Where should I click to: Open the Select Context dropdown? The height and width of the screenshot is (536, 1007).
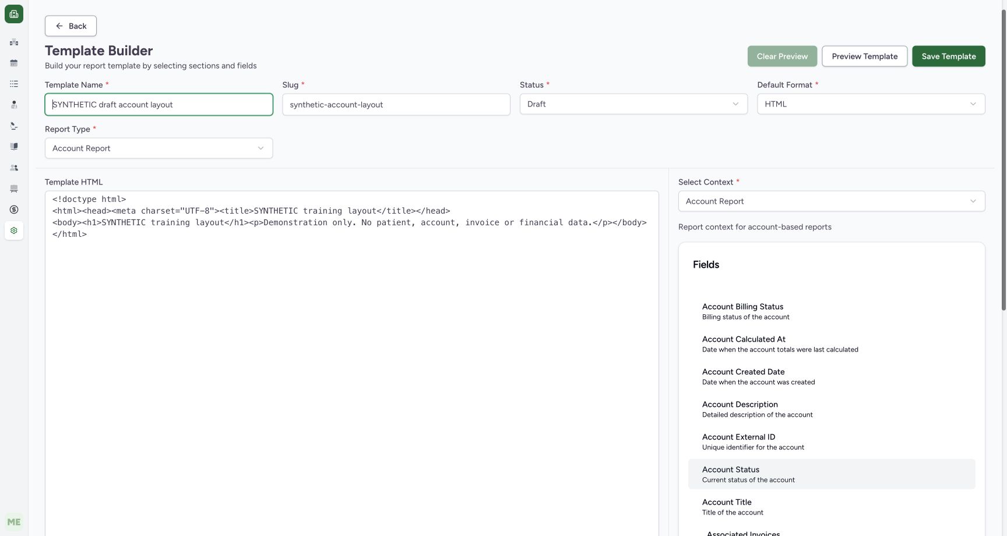(x=832, y=201)
